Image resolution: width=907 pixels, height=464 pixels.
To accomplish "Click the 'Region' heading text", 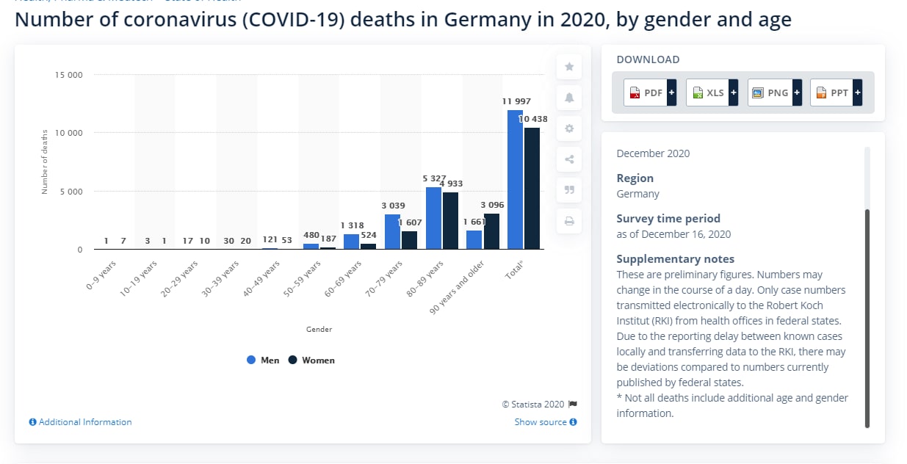I will 635,178.
